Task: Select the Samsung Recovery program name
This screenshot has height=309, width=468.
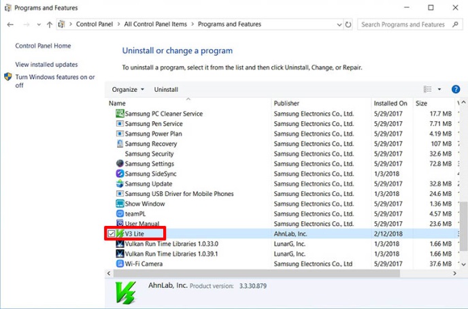Action: 151,144
